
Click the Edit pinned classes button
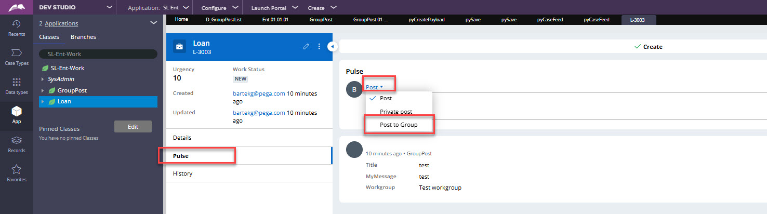(x=133, y=127)
